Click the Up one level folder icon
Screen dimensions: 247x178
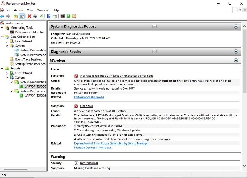[16, 16]
